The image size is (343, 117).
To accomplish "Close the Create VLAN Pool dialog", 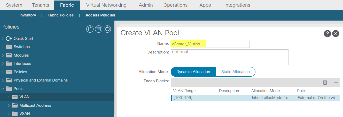I will [336, 33].
